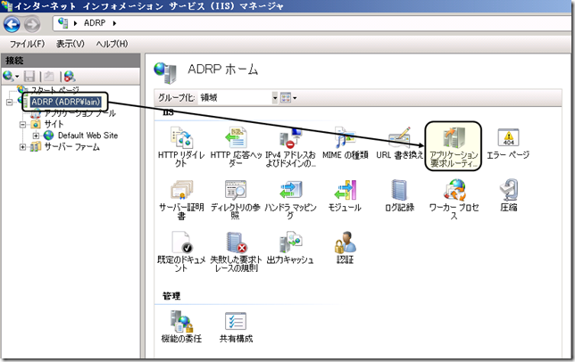The image size is (575, 362).
Task: Expand the サーバー ファーム tree node
Action: (22, 147)
